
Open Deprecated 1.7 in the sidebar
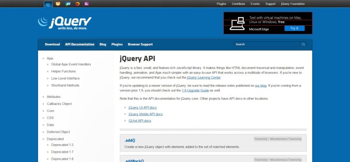coord(62,152)
